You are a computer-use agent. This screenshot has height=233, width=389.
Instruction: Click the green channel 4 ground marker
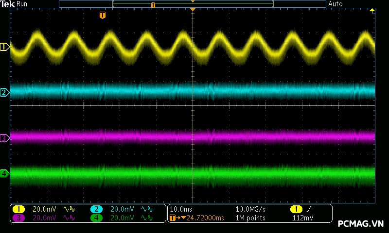4,173
